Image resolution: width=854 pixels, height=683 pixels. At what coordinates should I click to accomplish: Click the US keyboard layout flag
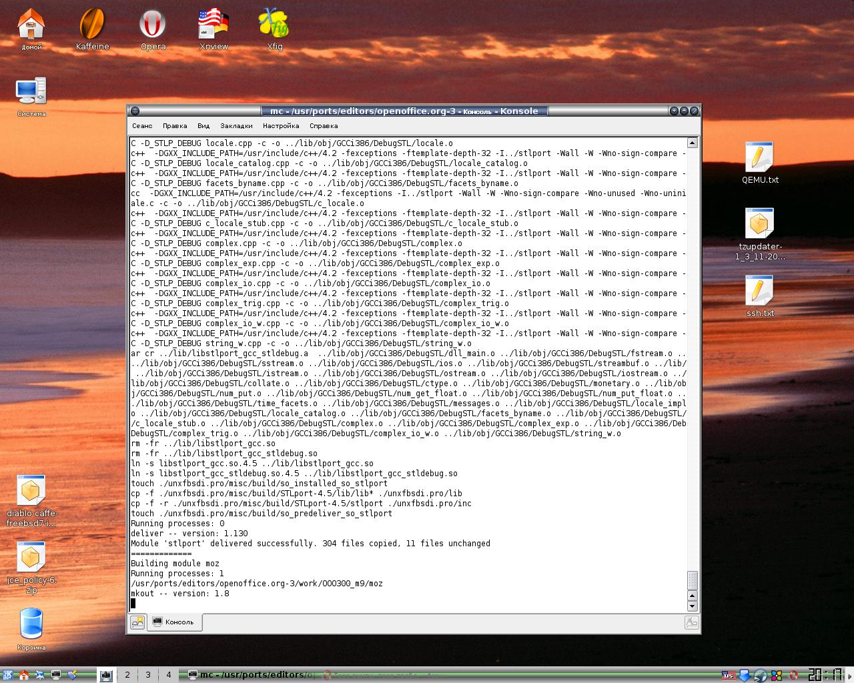(x=729, y=675)
